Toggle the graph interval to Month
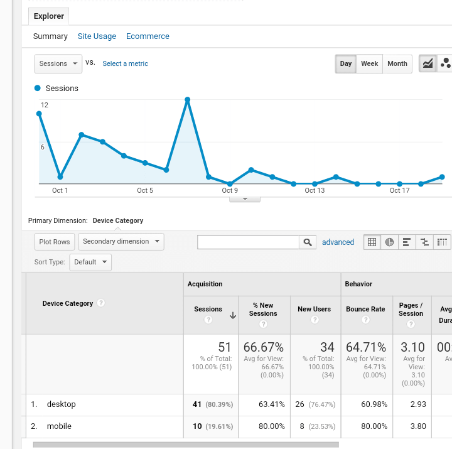Image resolution: width=452 pixels, height=449 pixels. click(397, 63)
